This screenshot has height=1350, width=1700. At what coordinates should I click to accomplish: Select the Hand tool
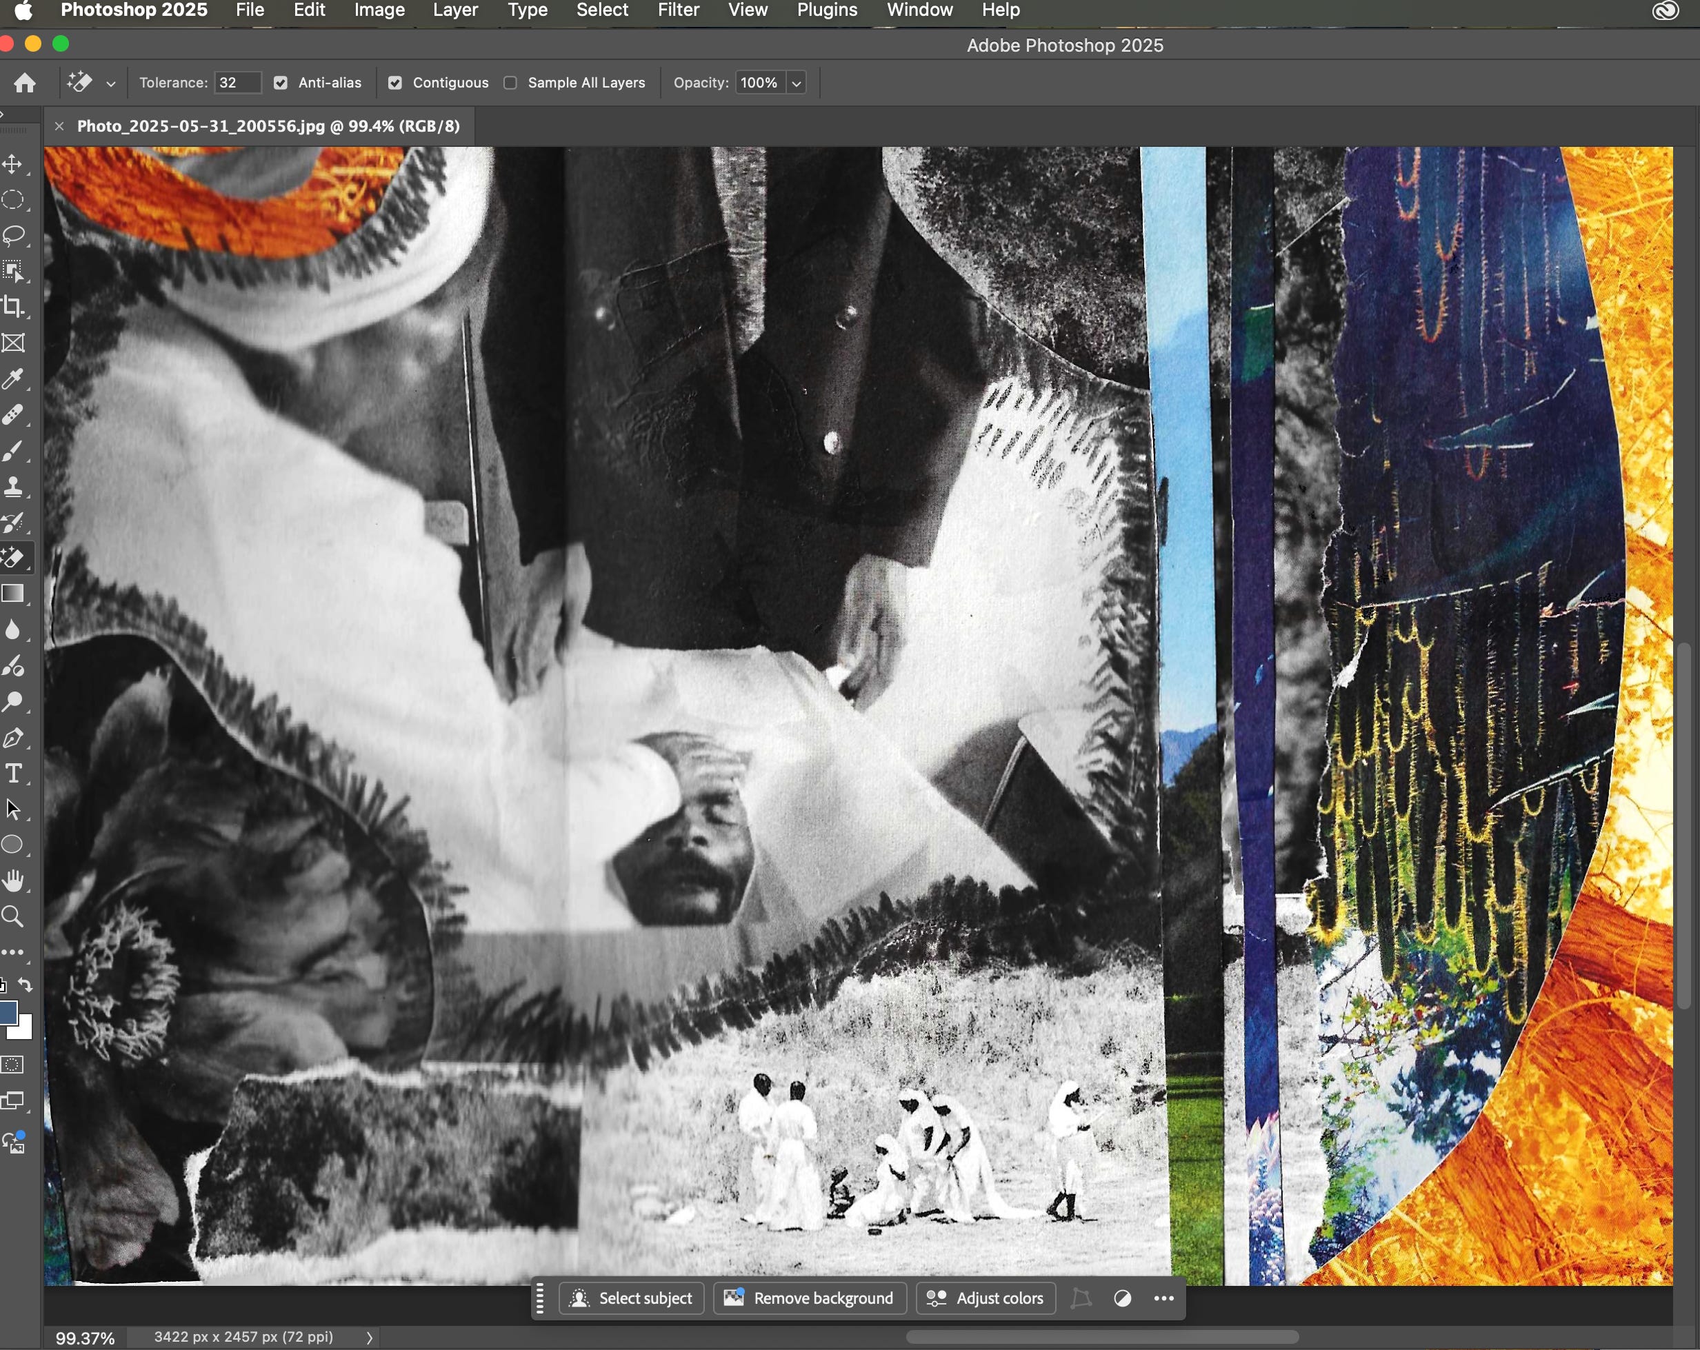point(12,880)
